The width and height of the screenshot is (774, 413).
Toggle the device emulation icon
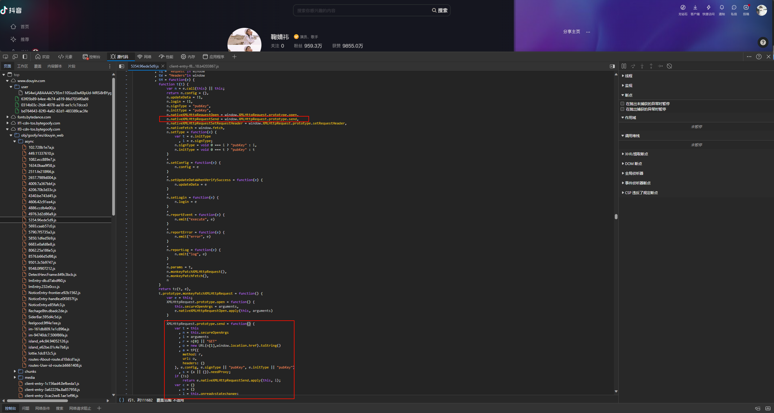coord(15,57)
